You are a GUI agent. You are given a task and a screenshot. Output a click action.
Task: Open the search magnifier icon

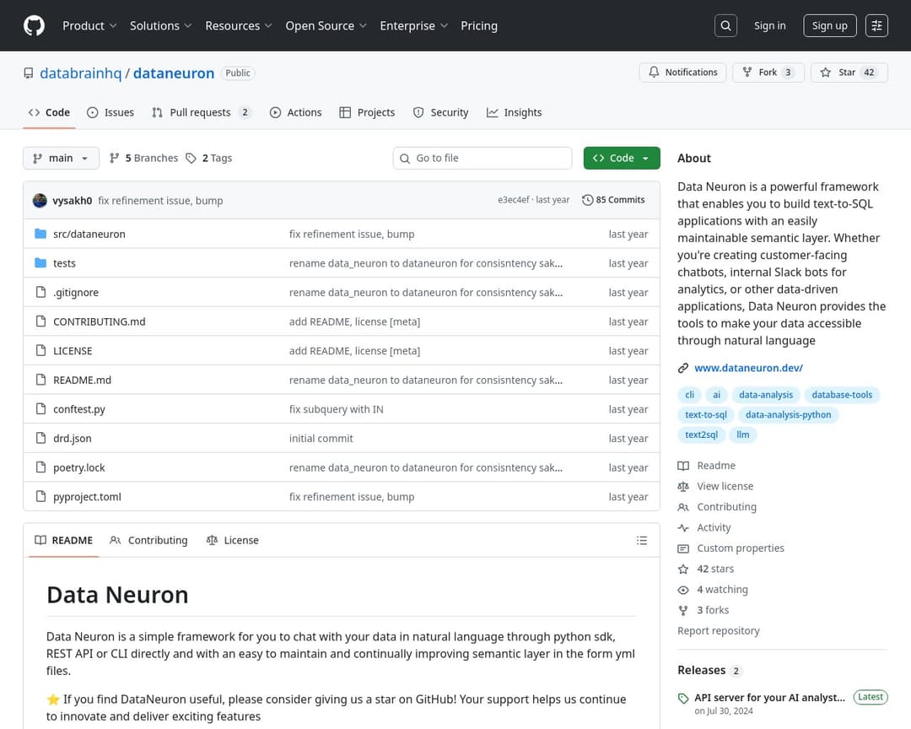725,26
